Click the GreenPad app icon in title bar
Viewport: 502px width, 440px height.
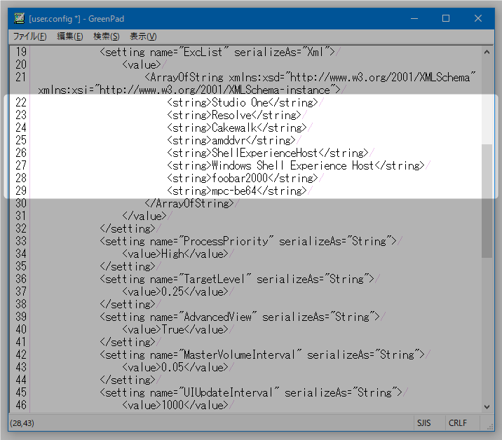click(x=19, y=18)
